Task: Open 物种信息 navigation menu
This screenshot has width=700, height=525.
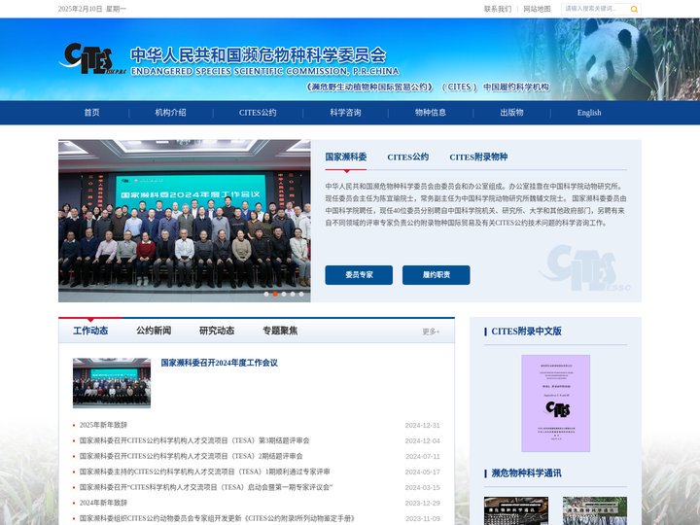Action: tap(431, 113)
